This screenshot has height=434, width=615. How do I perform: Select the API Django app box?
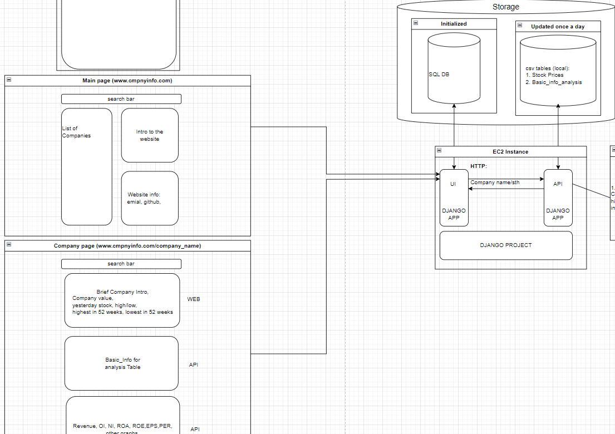tap(558, 198)
